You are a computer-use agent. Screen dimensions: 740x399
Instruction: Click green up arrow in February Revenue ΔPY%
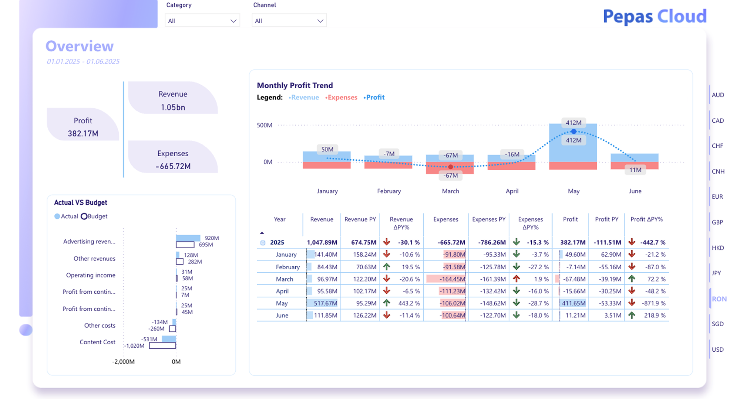pyautogui.click(x=387, y=266)
